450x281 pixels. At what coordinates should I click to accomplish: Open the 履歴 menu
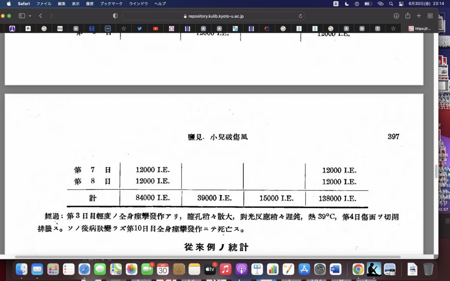90,4
